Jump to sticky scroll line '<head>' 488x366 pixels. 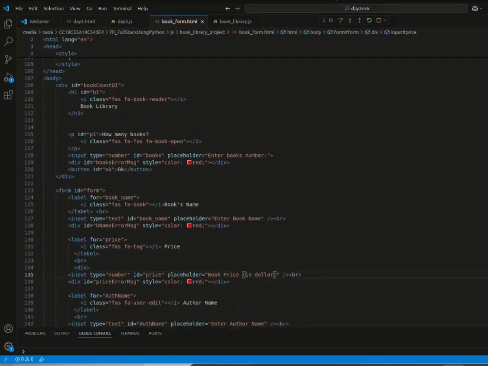pos(52,46)
